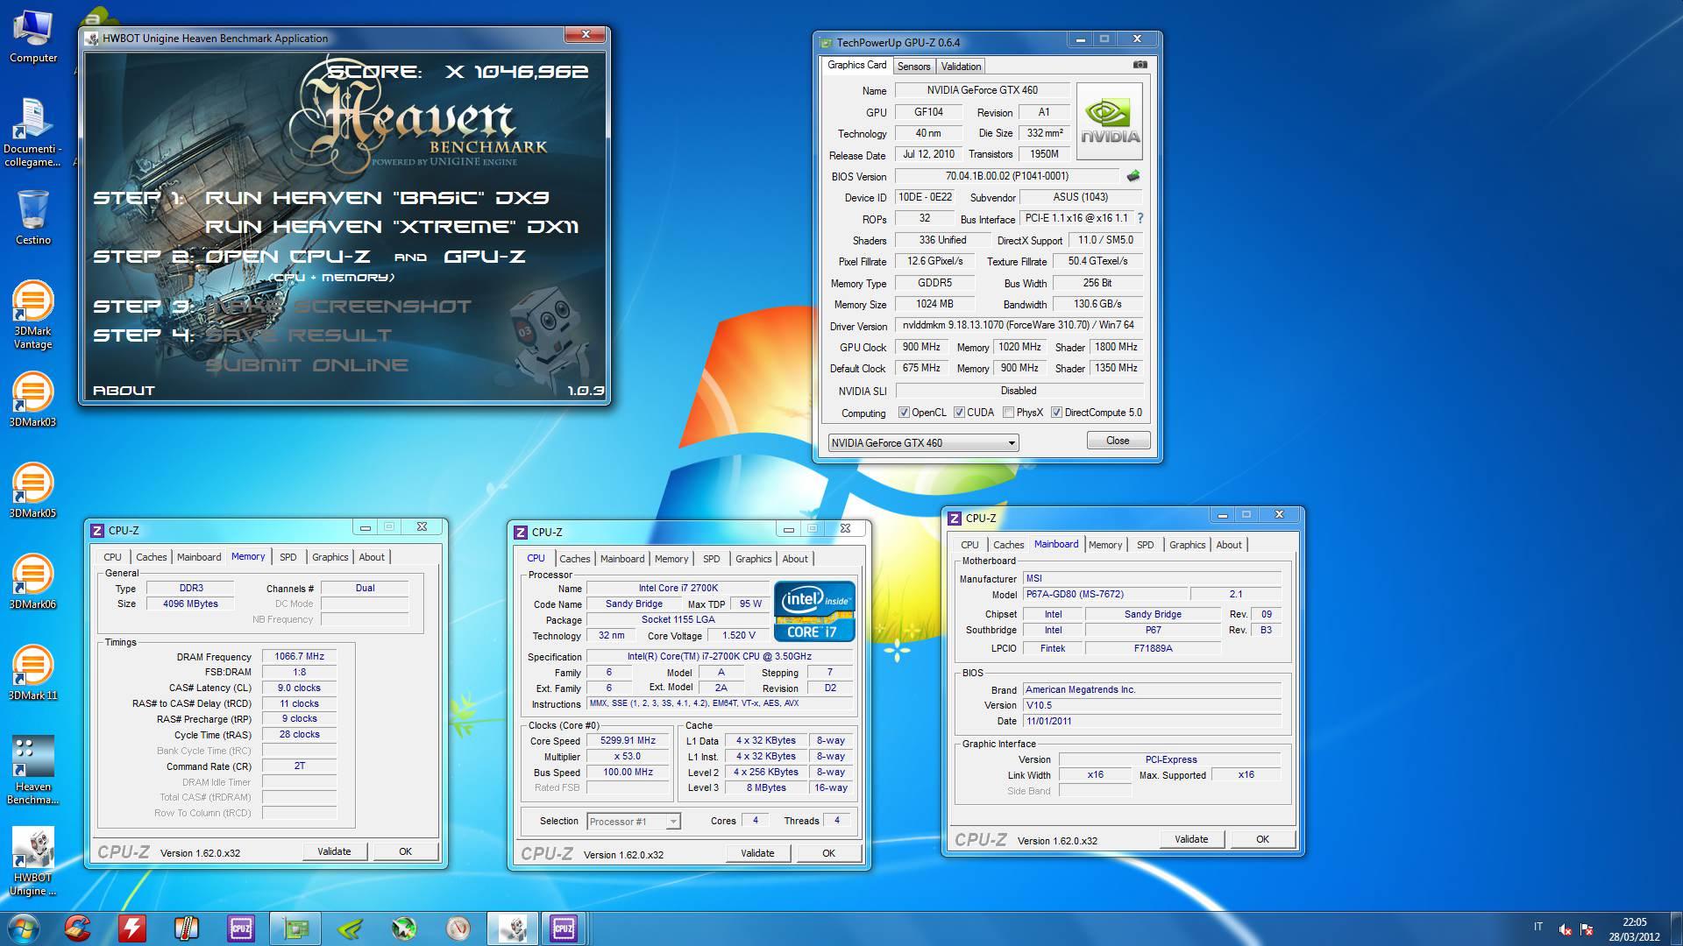This screenshot has height=946, width=1683.
Task: Click the NVIDIA logo in GPU-Z
Action: [x=1110, y=121]
